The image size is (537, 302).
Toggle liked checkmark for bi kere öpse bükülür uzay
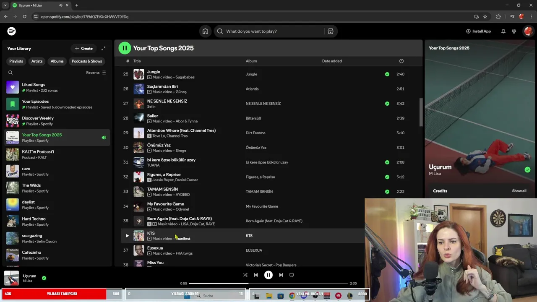[387, 162]
